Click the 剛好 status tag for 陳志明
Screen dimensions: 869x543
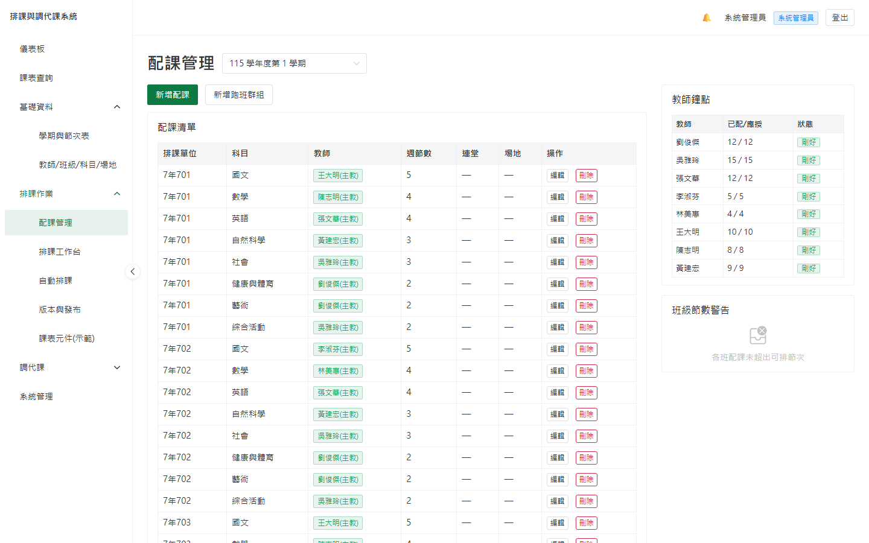[x=809, y=250]
